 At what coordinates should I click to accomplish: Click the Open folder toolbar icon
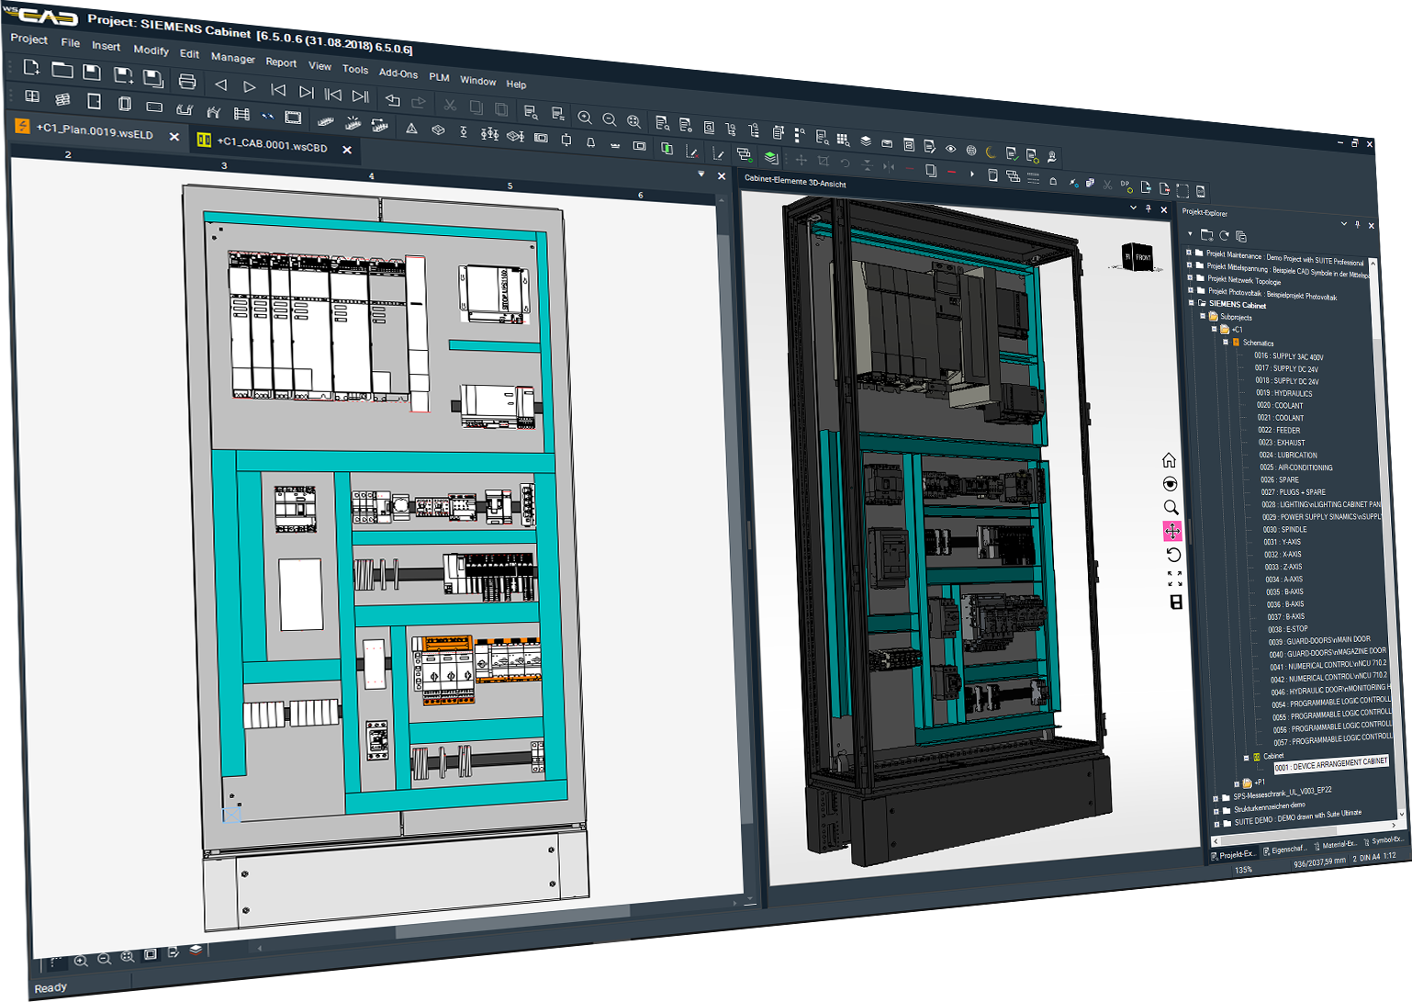[62, 70]
